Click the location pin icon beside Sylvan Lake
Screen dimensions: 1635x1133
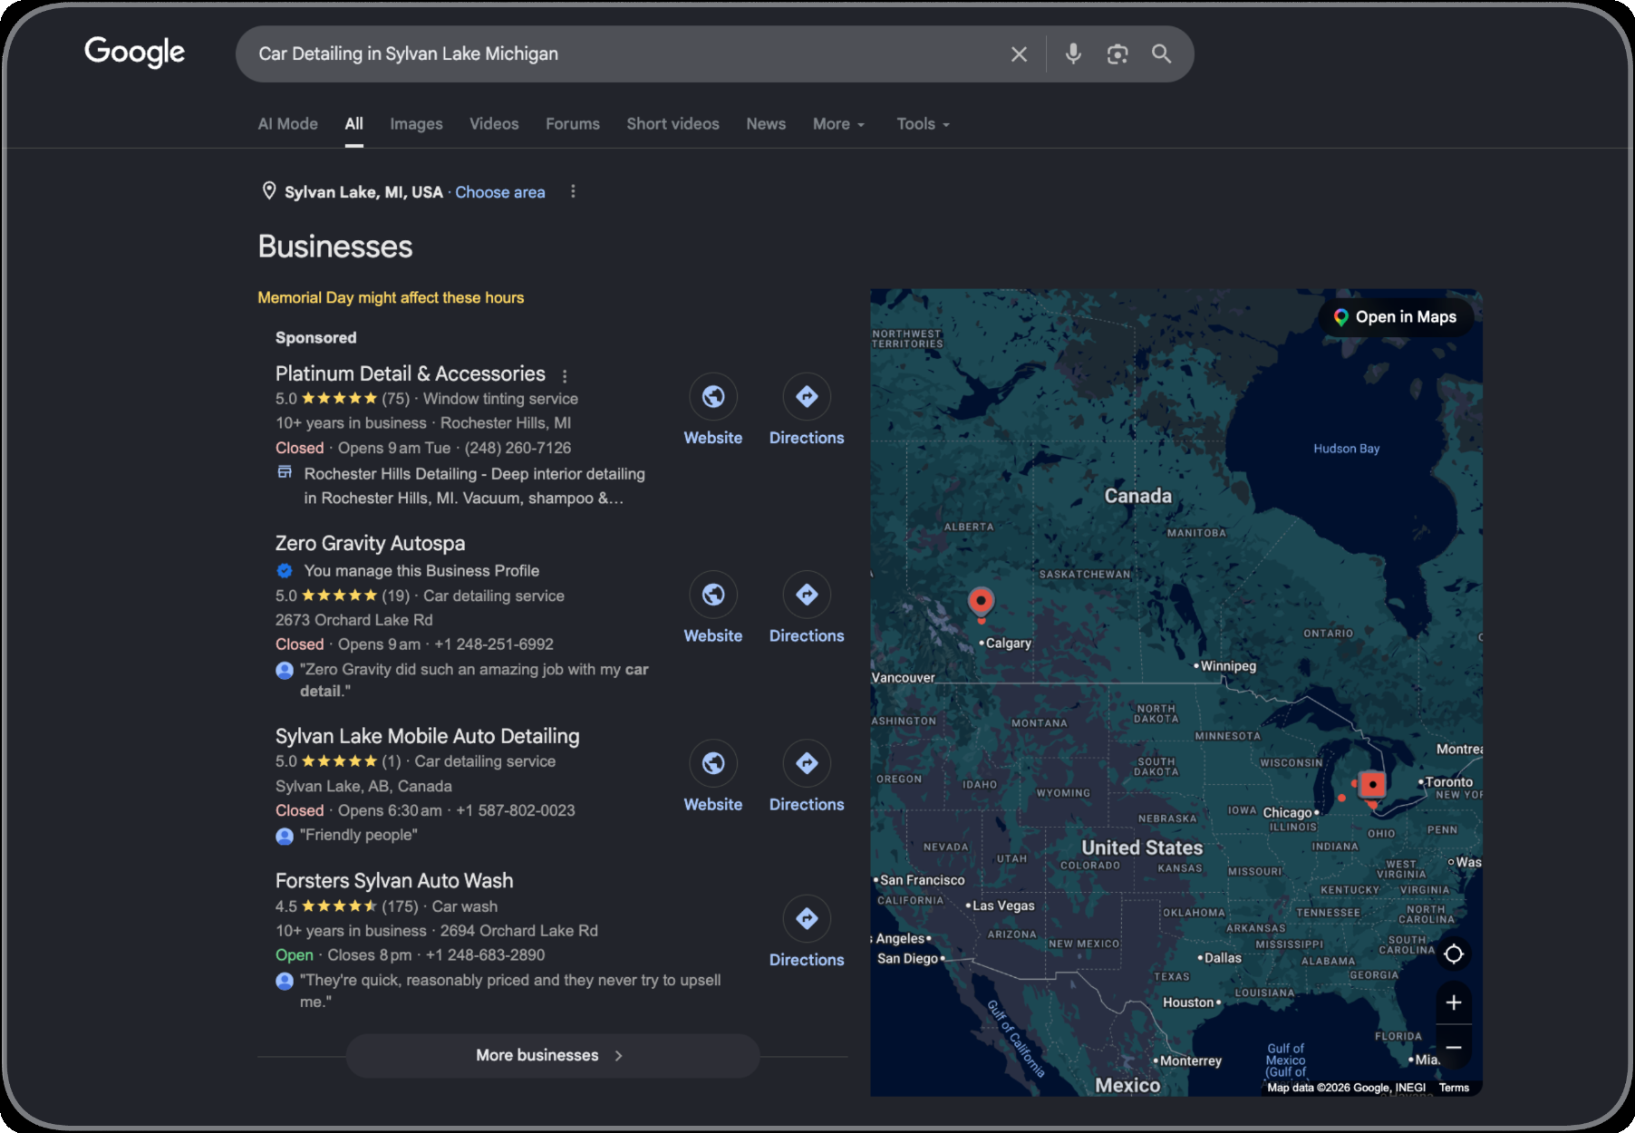269,191
